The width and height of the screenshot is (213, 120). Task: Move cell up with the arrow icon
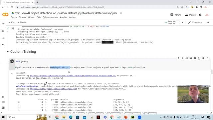(x=178, y=58)
